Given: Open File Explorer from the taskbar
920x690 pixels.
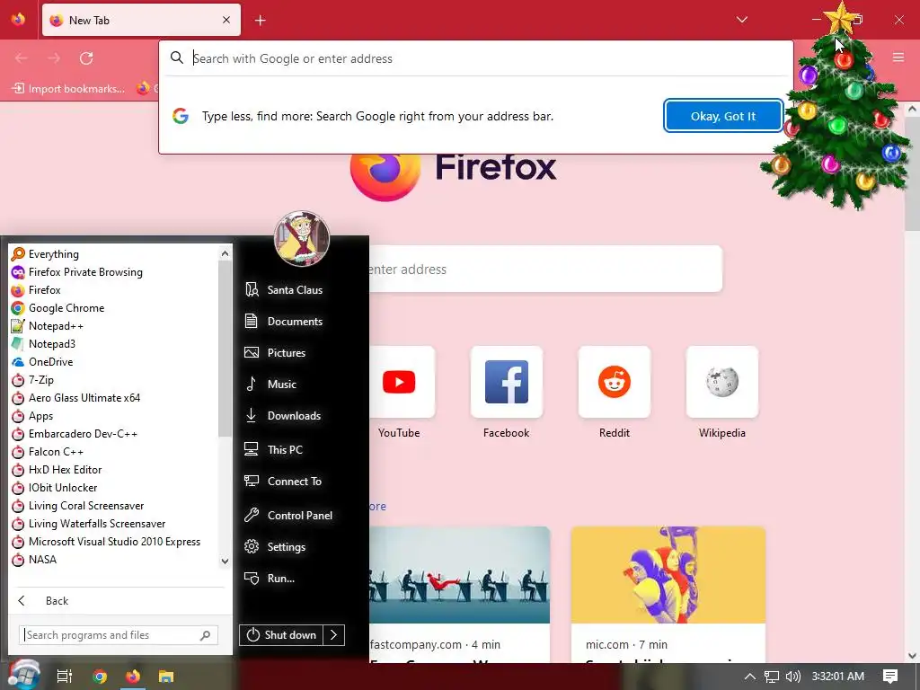Looking at the screenshot, I should coord(166,677).
